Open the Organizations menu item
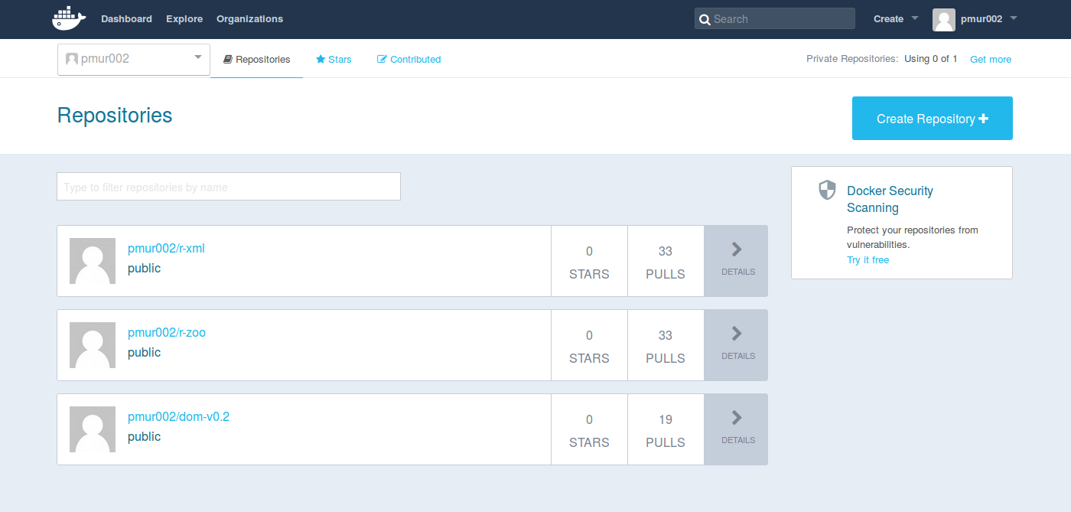Screen dimensions: 1071x512 click(x=249, y=19)
